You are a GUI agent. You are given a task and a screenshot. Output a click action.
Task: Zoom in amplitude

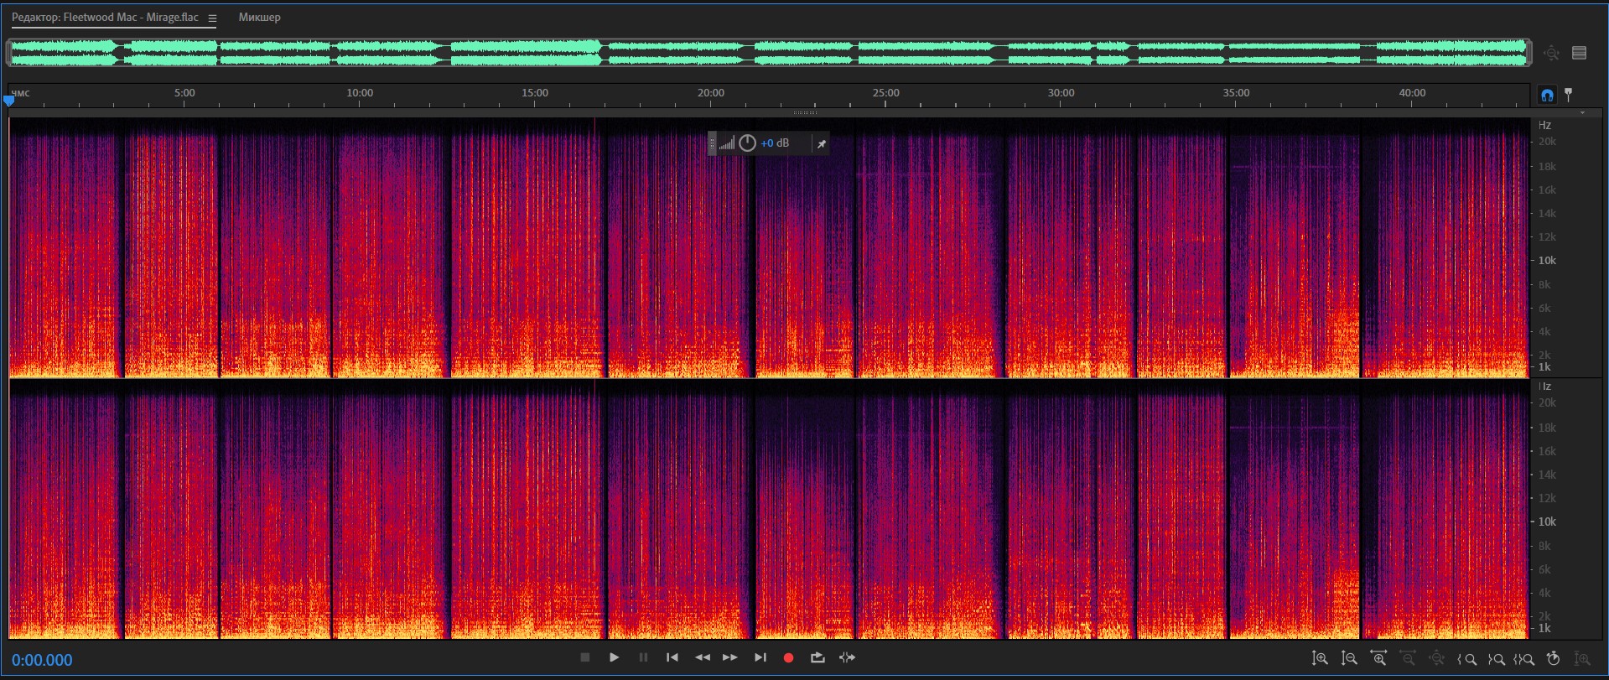tap(1320, 659)
